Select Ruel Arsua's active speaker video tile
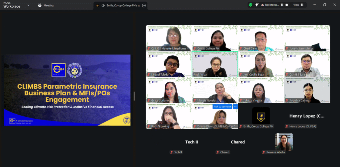Image resolution: width=340 pixels, height=167 pixels. coord(215,64)
